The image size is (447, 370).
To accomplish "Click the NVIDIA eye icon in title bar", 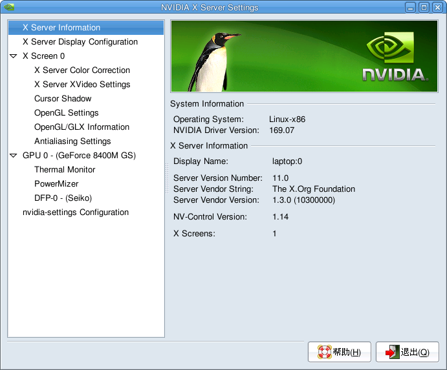I will click(x=9, y=6).
